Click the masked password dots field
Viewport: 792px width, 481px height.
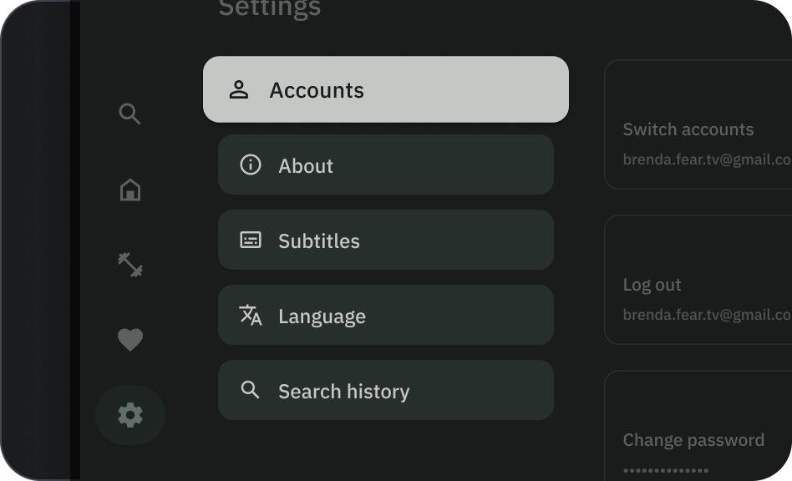665,470
